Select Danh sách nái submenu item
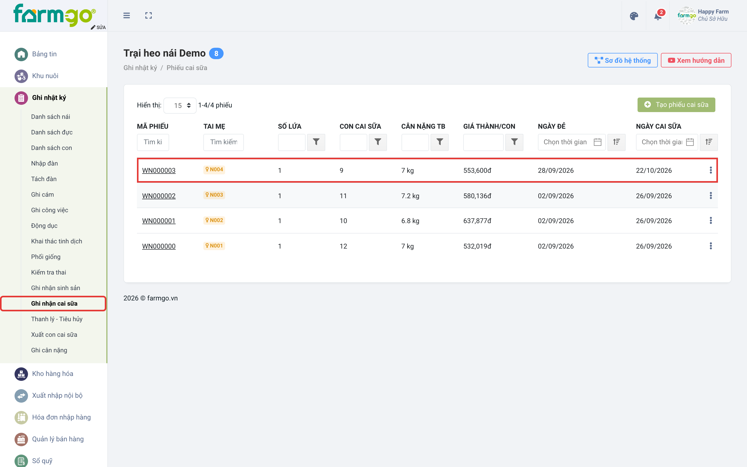747x467 pixels. pos(51,117)
